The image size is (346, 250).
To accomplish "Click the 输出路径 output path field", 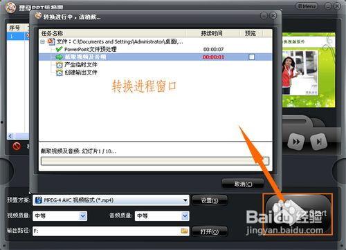I will pyautogui.click(x=111, y=231).
